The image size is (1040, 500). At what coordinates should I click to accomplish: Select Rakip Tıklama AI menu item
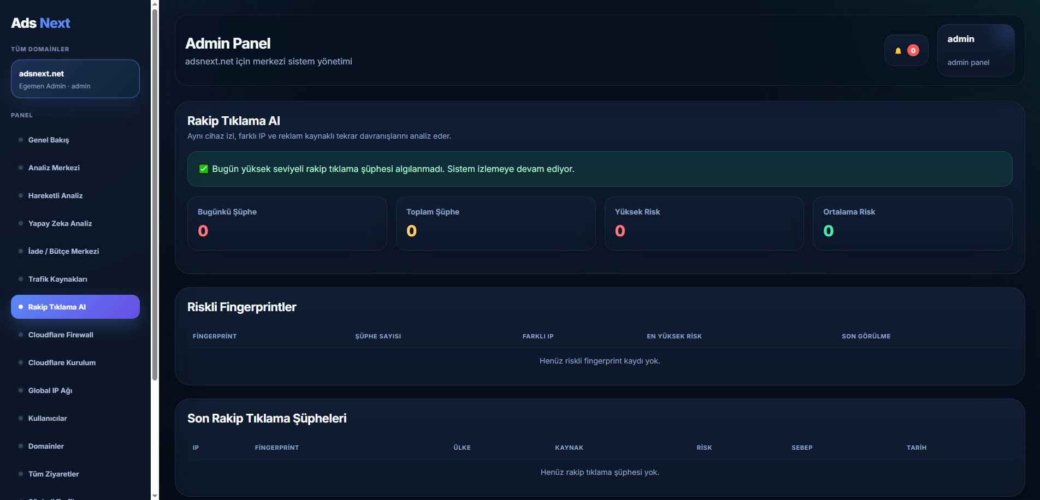(x=75, y=307)
